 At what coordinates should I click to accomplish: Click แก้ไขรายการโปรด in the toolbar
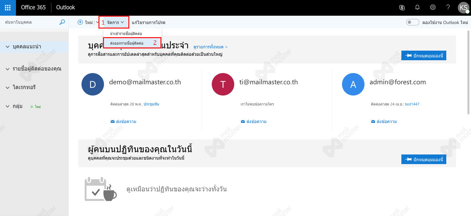tap(149, 22)
